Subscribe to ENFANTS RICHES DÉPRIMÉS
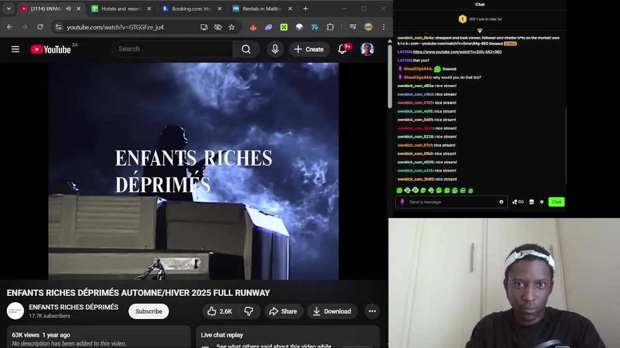The image size is (620, 348). point(149,311)
